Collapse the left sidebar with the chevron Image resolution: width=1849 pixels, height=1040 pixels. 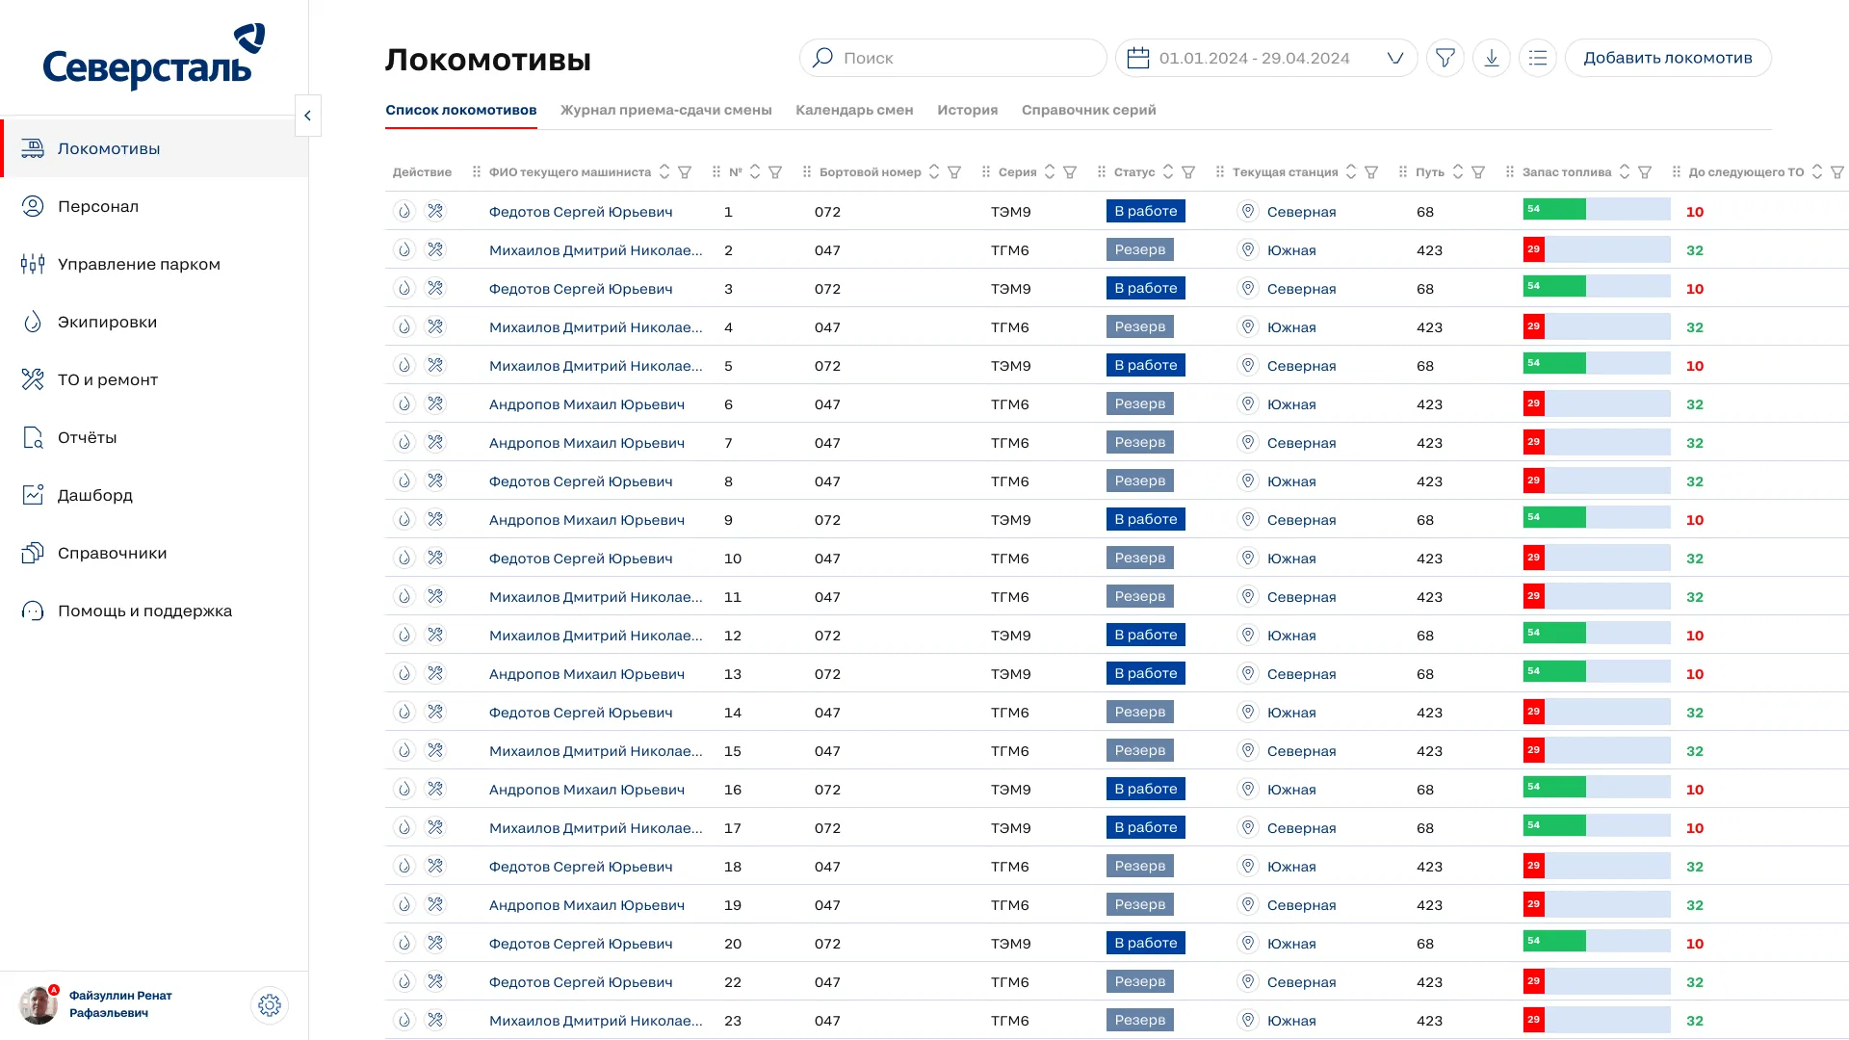coord(307,116)
